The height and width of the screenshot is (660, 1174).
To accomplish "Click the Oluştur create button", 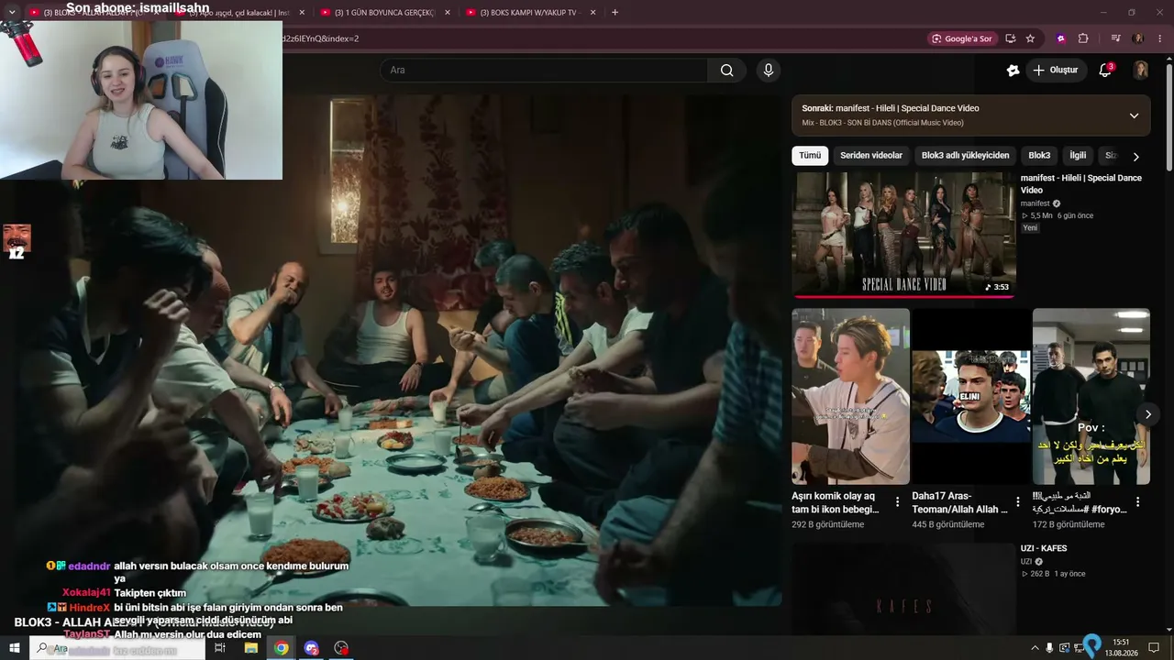I will [1056, 71].
